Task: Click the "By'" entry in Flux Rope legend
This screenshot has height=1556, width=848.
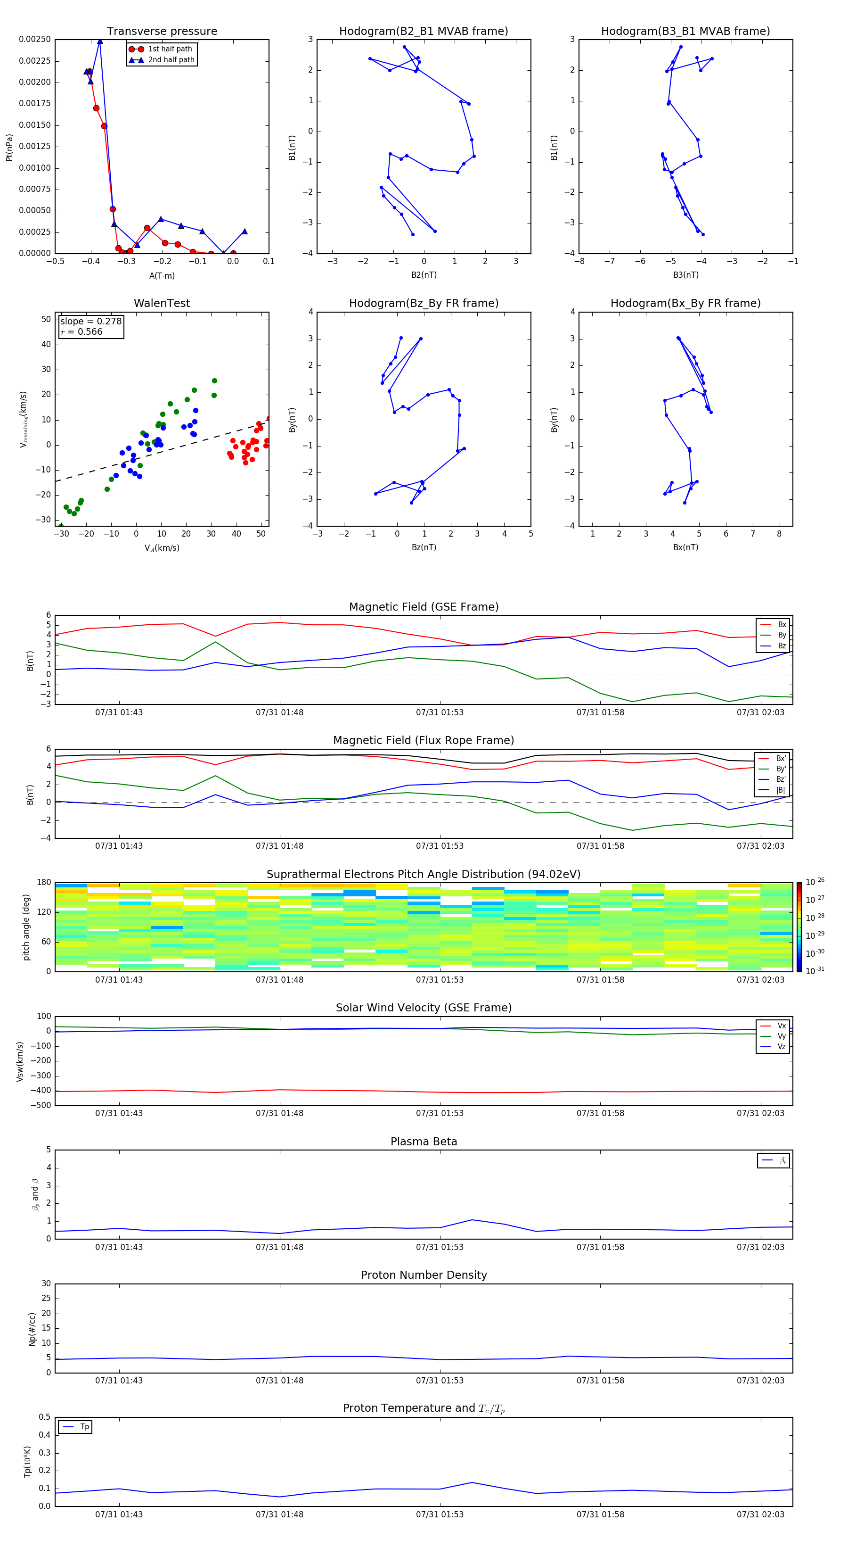Action: [772, 770]
